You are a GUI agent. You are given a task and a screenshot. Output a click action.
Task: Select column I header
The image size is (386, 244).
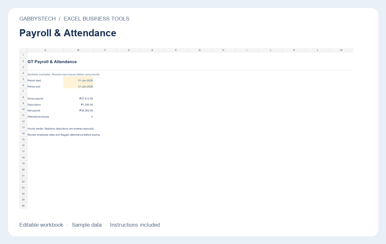click(247, 50)
